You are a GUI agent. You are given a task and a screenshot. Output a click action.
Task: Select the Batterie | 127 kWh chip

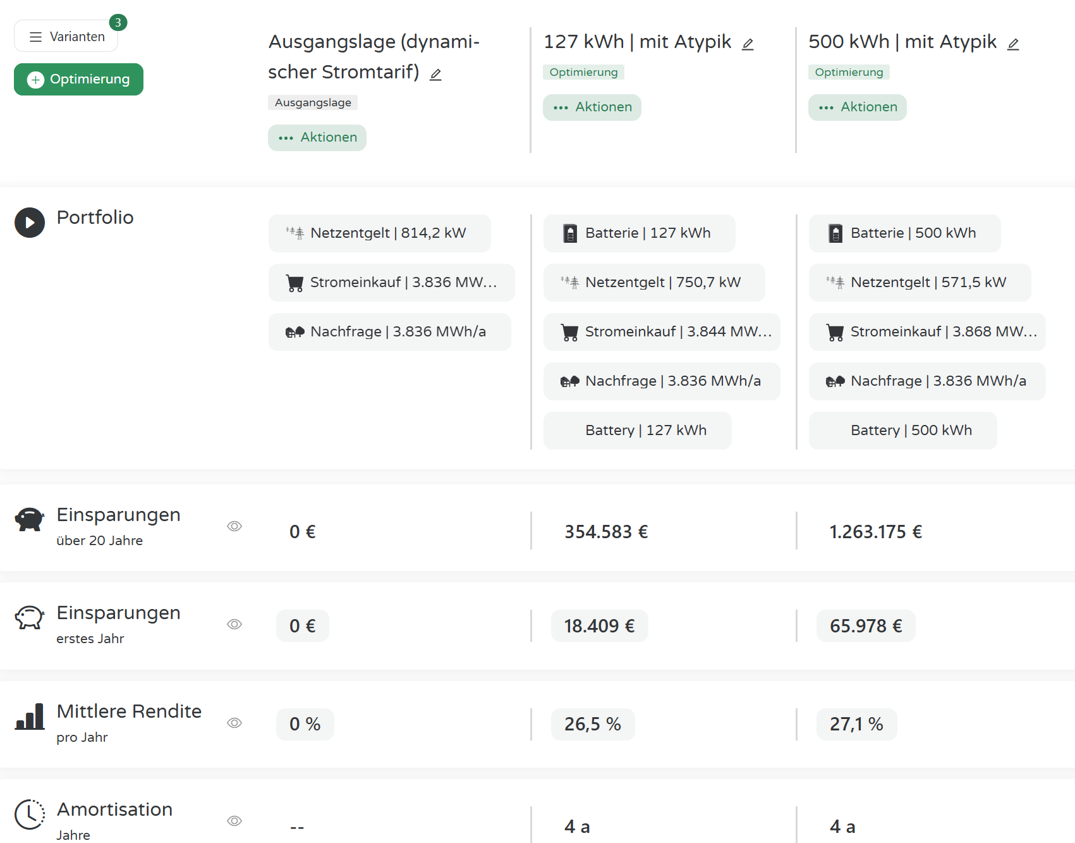639,233
